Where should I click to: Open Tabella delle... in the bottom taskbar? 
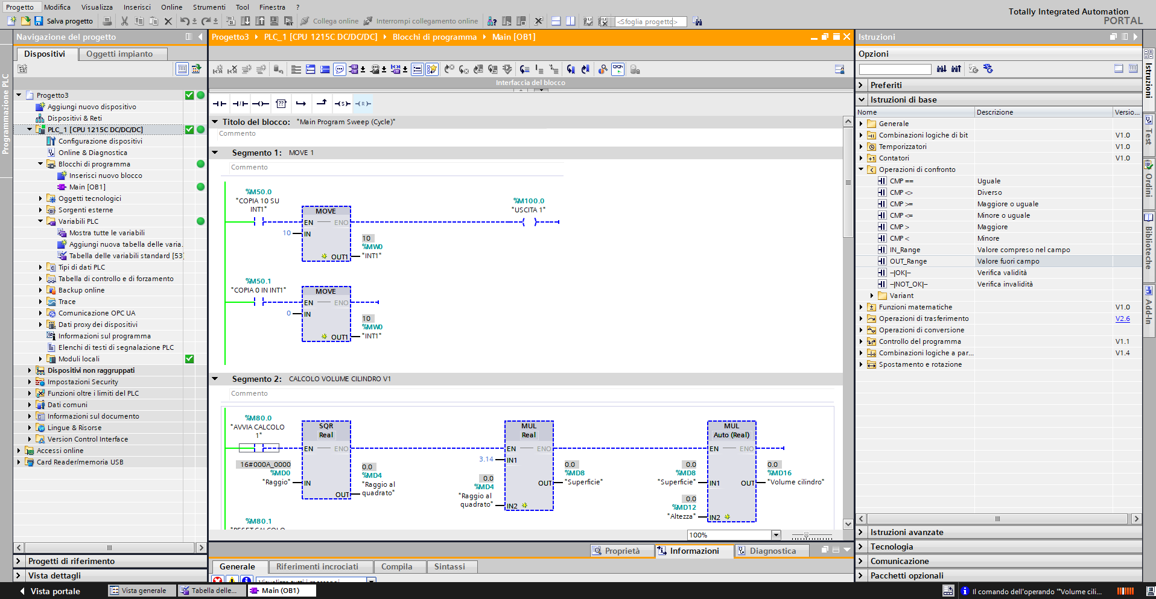coord(212,591)
